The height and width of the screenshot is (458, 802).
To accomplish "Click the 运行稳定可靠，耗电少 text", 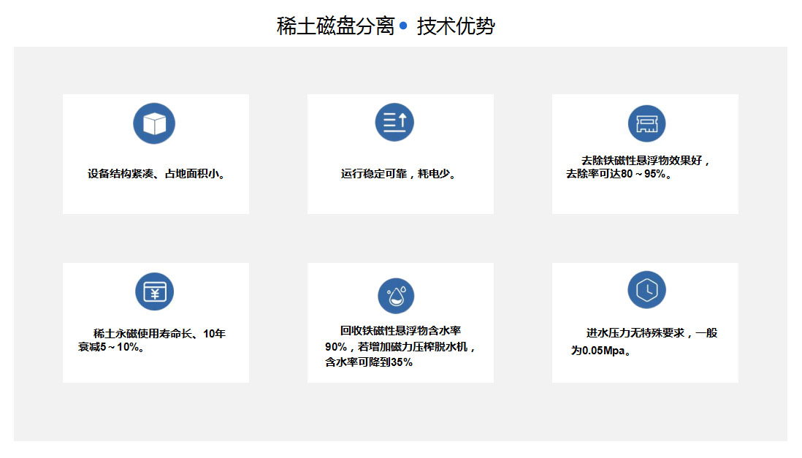I will (400, 174).
